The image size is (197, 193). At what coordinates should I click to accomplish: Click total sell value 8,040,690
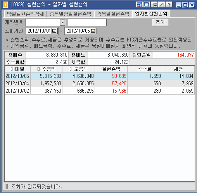pos(118,55)
